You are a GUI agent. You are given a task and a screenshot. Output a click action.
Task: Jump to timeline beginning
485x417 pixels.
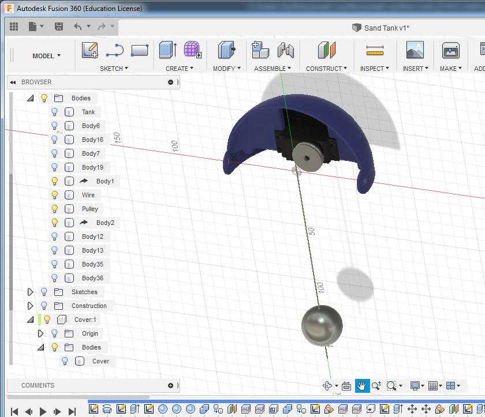pos(14,411)
